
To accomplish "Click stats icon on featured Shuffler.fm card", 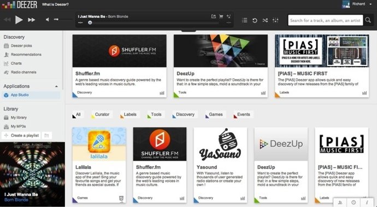I will [162, 93].
